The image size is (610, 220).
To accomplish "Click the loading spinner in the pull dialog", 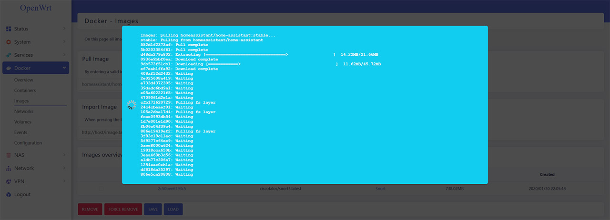I will 132,105.
